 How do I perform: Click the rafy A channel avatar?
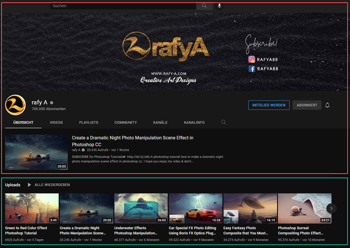coord(15,105)
